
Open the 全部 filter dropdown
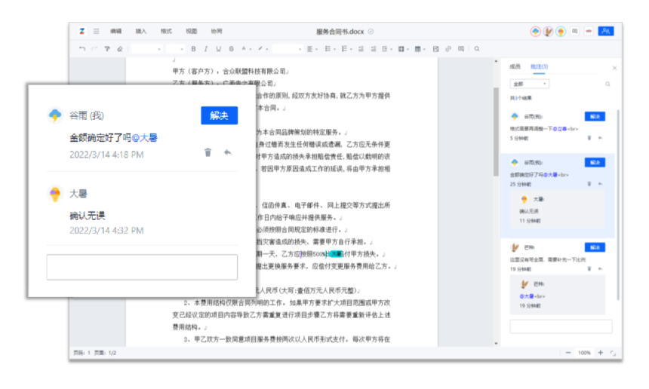529,84
